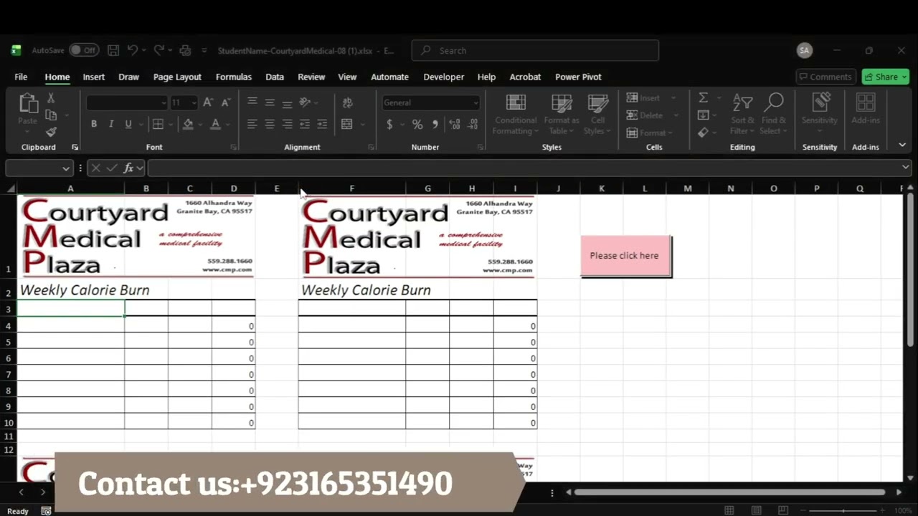Expand the formula bar chevron
This screenshot has height=516, width=918.
click(906, 168)
